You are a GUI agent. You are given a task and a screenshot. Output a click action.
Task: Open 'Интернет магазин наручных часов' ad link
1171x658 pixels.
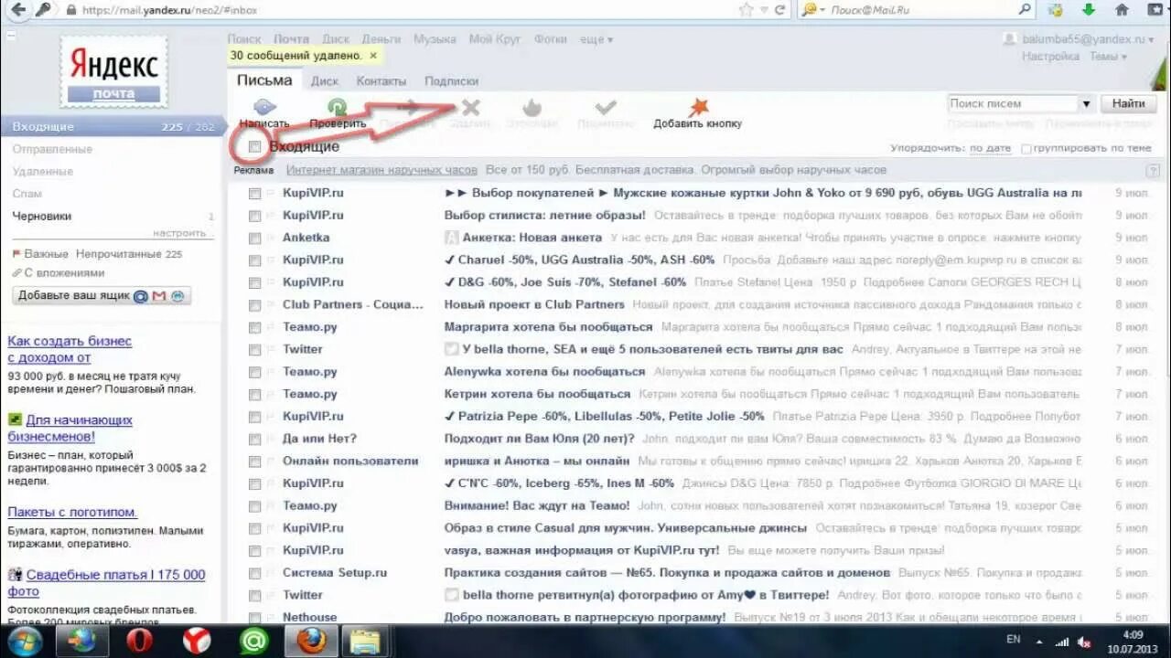pos(381,170)
